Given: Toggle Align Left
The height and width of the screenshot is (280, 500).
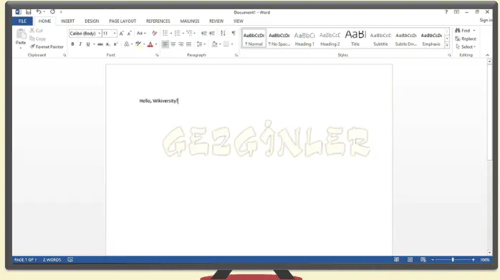Looking at the screenshot, I should pos(165,44).
